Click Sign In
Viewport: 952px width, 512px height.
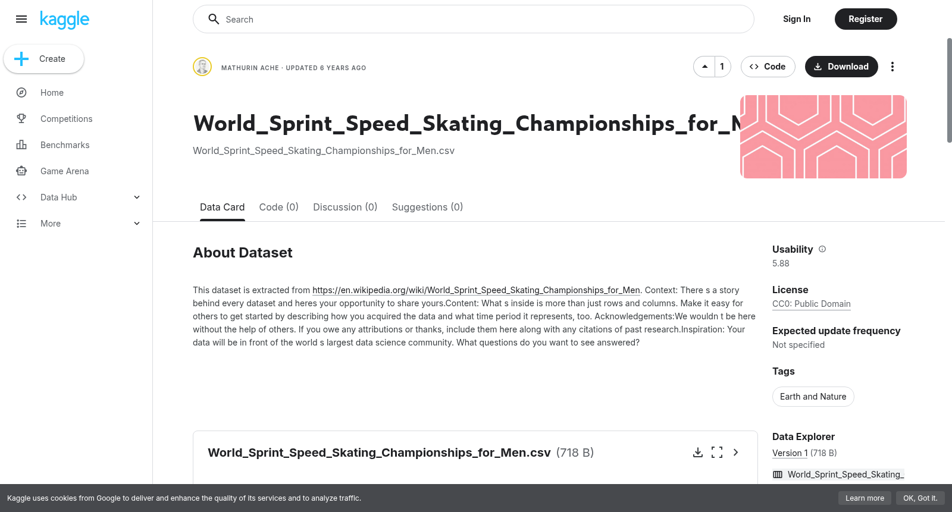pyautogui.click(x=797, y=19)
